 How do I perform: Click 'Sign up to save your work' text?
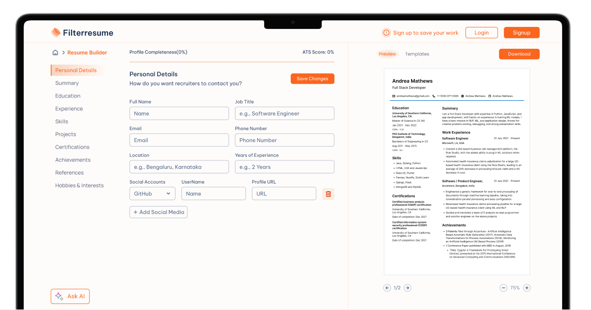point(426,33)
